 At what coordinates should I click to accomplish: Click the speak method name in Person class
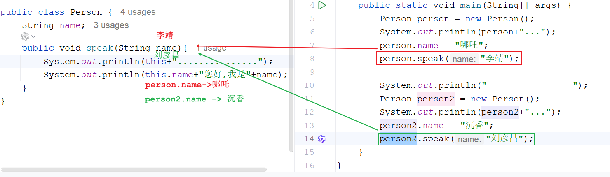pyautogui.click(x=99, y=48)
